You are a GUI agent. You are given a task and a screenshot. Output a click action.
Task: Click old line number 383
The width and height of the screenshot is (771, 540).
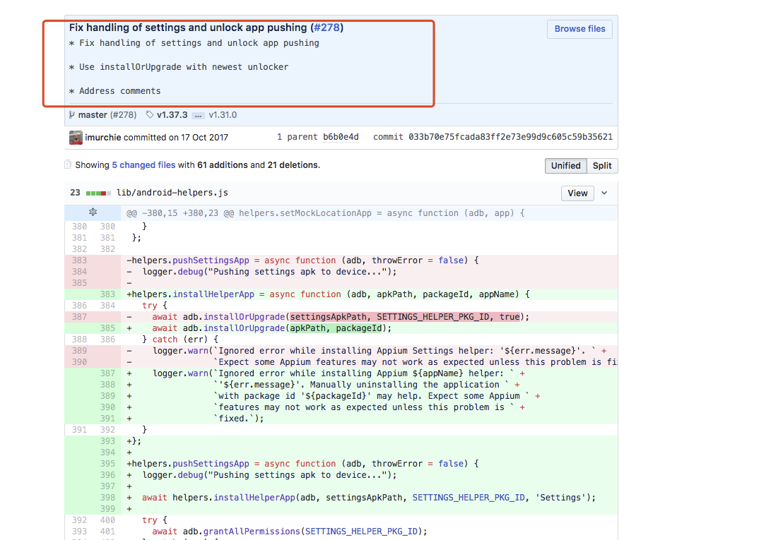pyautogui.click(x=79, y=260)
